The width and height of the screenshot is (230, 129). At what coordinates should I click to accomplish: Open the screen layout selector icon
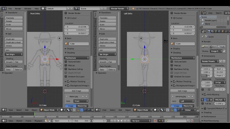[x=43, y=9]
